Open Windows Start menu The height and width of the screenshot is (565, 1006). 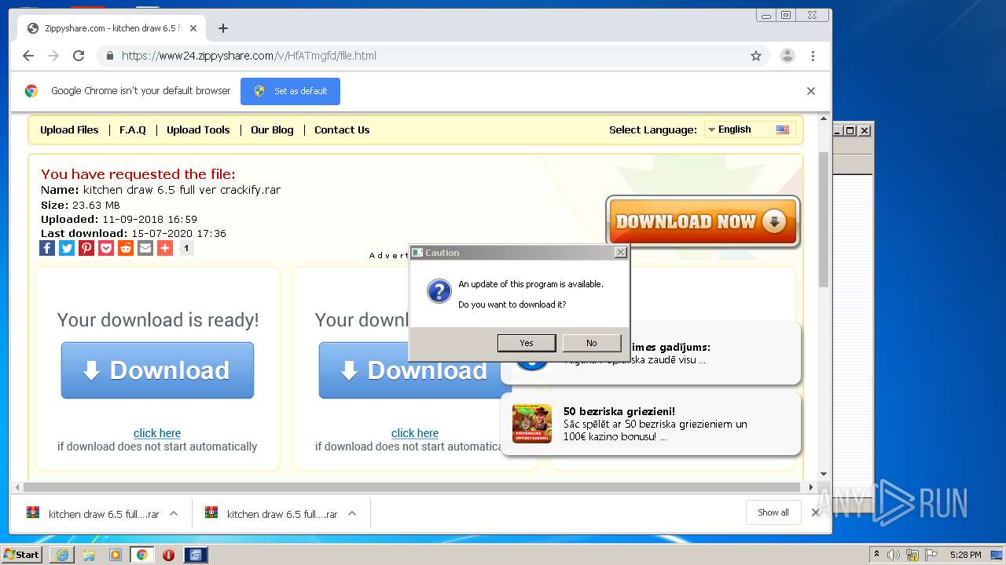21,555
